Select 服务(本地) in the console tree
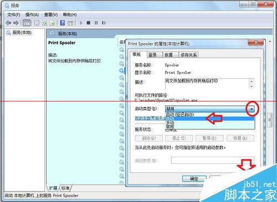 (x=22, y=33)
